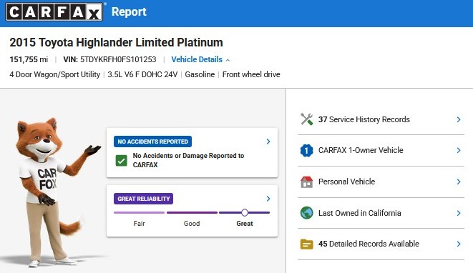Screen dimensions: 473x273
Task: Click the globe Last Owned icon
Action: tap(307, 213)
